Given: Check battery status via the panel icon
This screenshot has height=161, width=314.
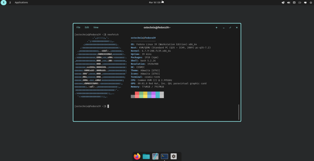Looking at the screenshot, I should (300, 2).
